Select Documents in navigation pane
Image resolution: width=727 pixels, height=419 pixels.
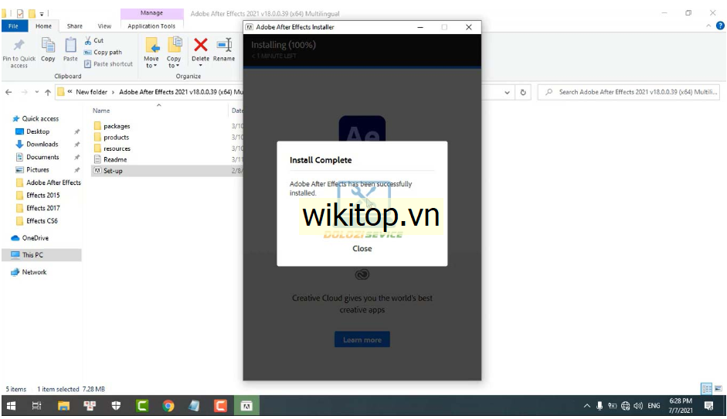pos(42,157)
